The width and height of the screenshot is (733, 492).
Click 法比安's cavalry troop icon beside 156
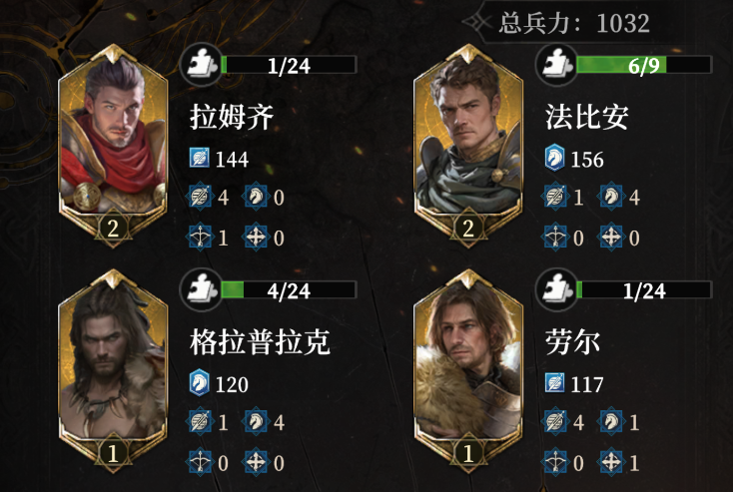tap(555, 158)
